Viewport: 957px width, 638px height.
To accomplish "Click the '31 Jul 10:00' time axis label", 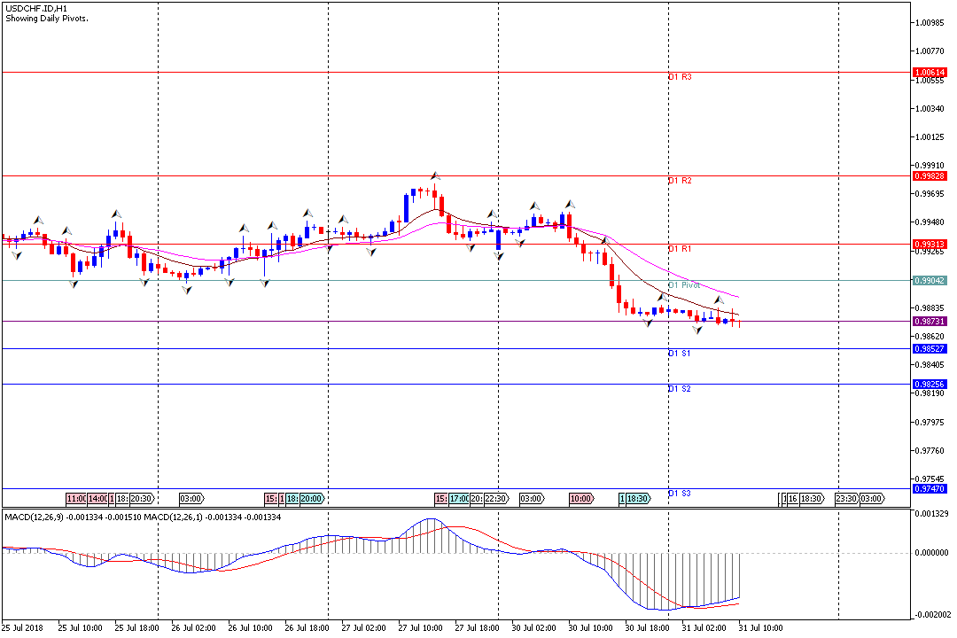I will point(760,627).
